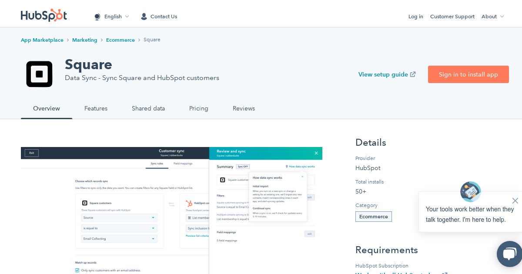Open the English language dropdown
The image size is (522, 274).
113,17
